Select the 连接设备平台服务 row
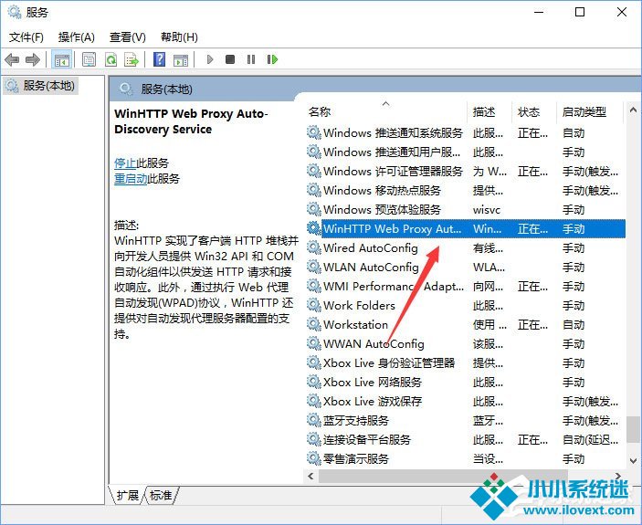Screen dimensions: 642x525 click(x=466, y=440)
